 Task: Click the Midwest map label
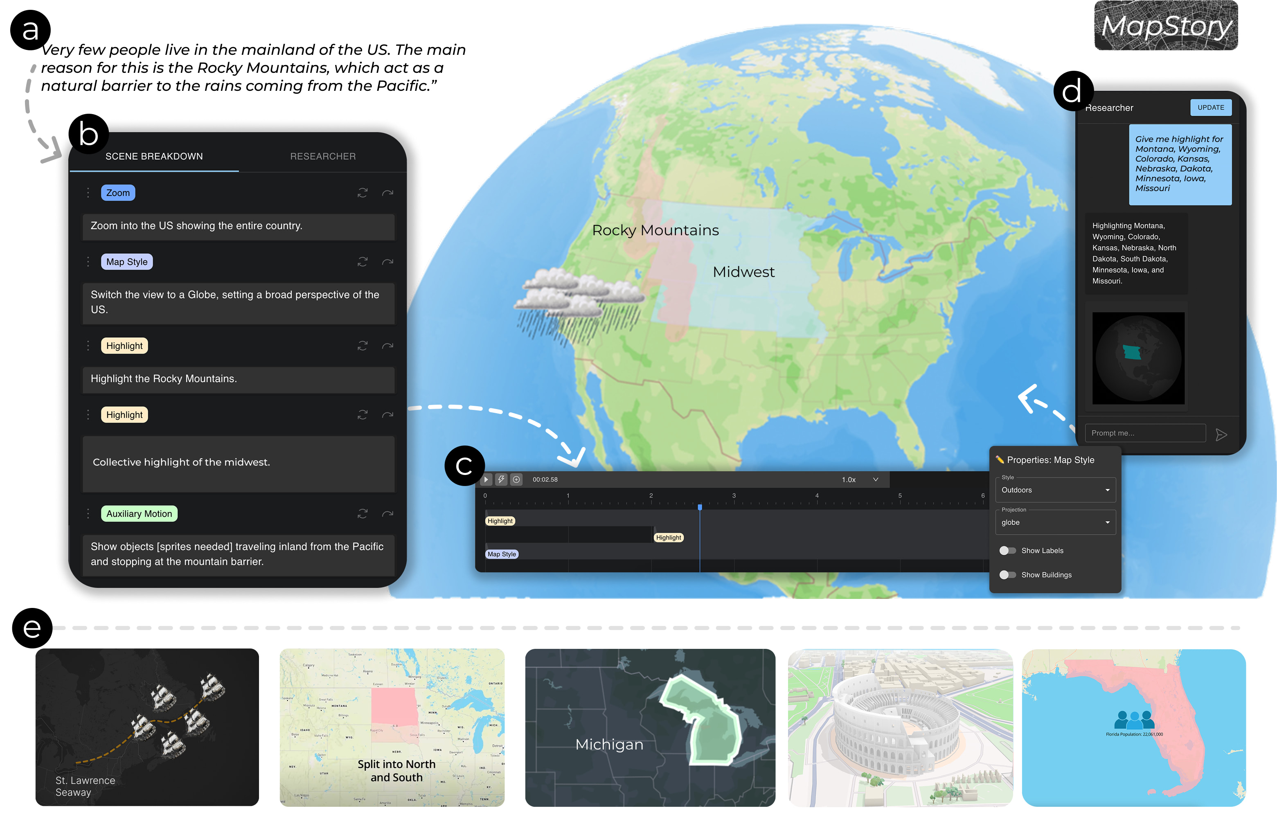[x=743, y=272]
